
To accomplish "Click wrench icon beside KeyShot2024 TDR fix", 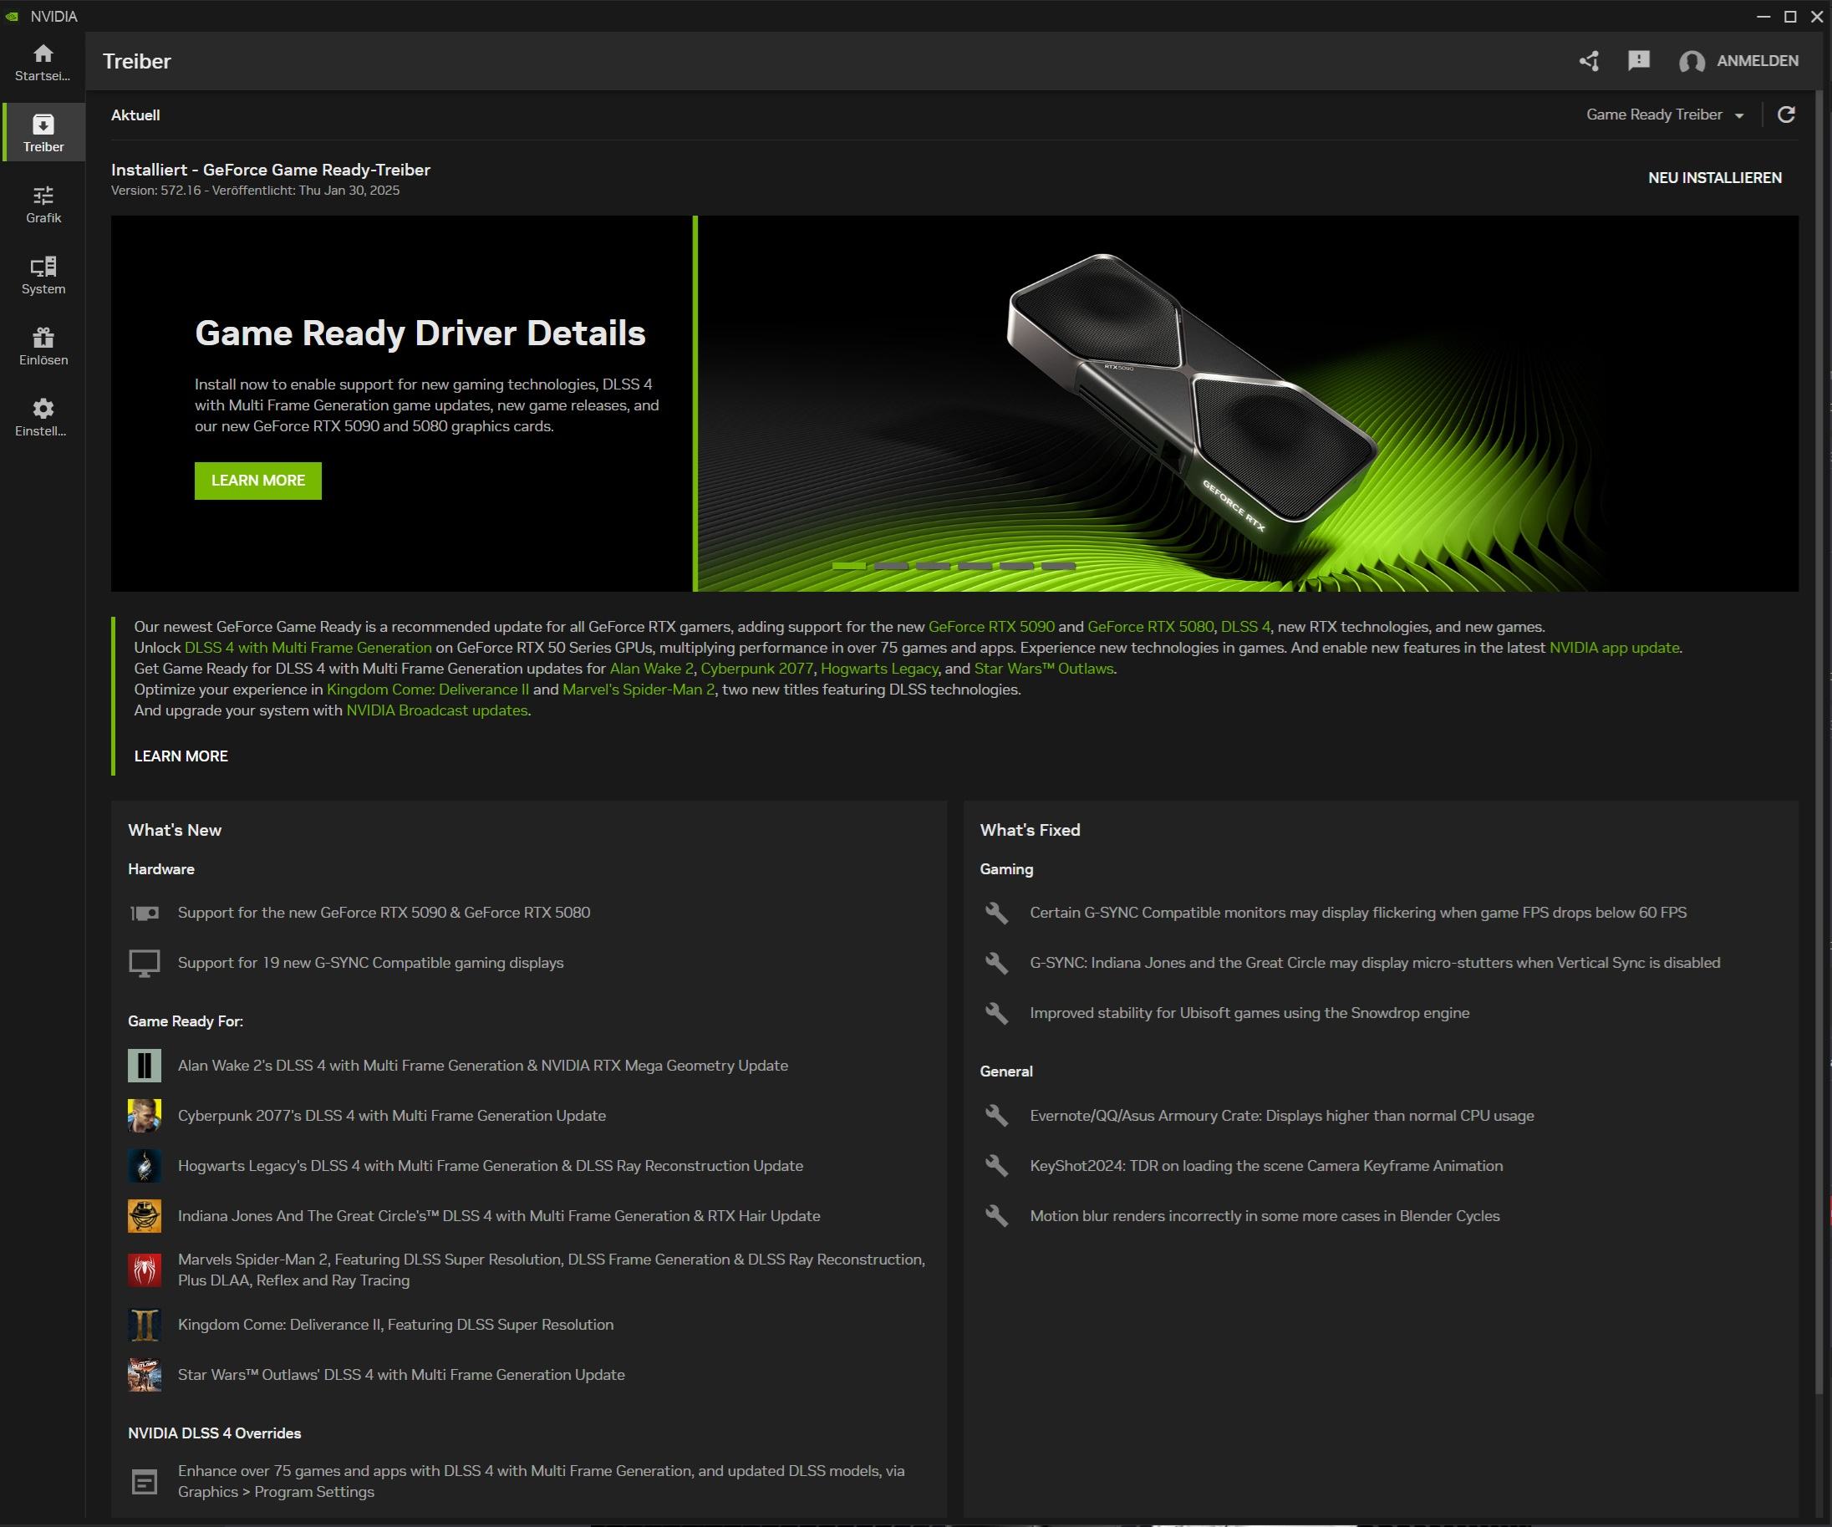I will 996,1166.
